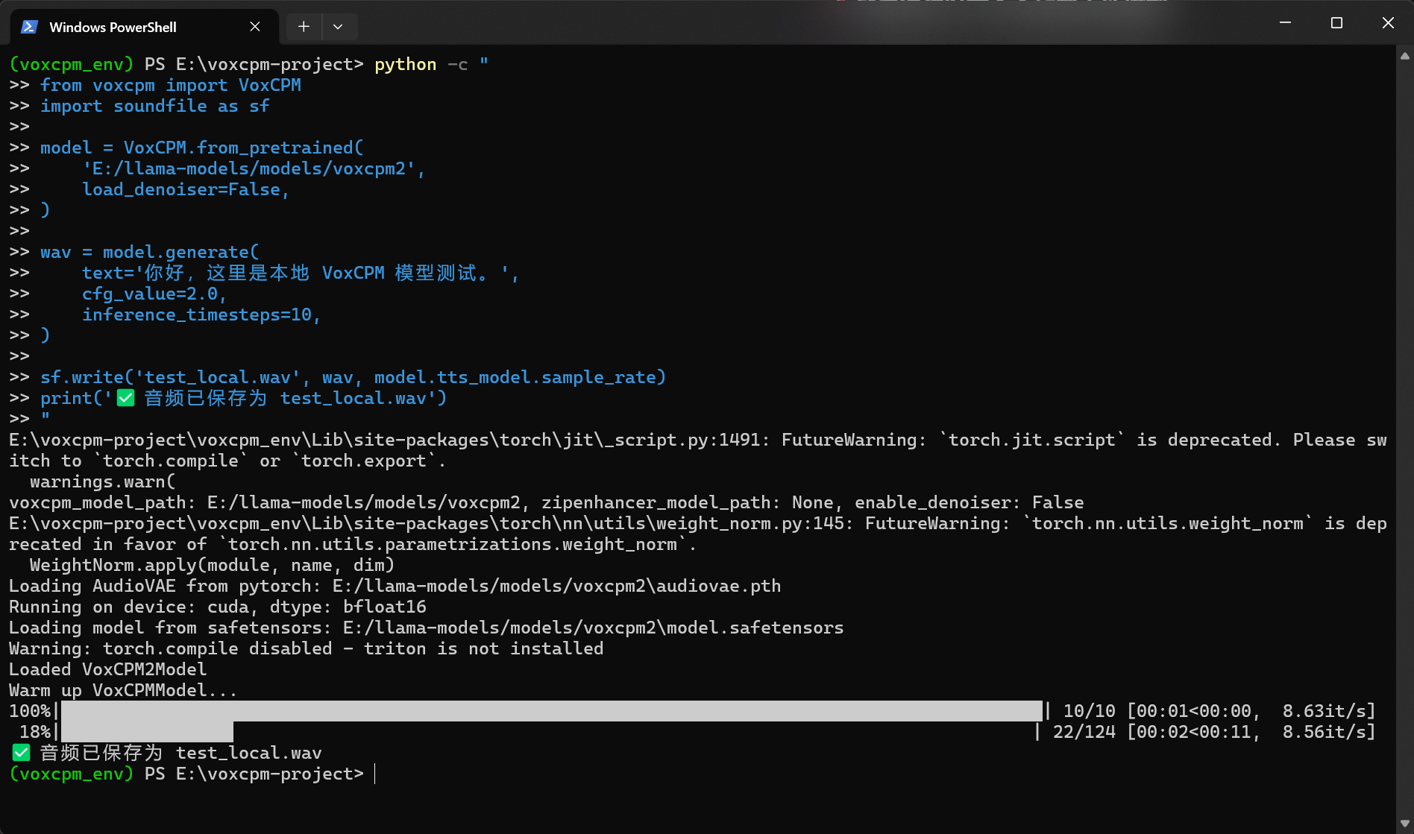The height and width of the screenshot is (834, 1414).
Task: Click the 'import soundfile as sf' line
Action: (155, 106)
